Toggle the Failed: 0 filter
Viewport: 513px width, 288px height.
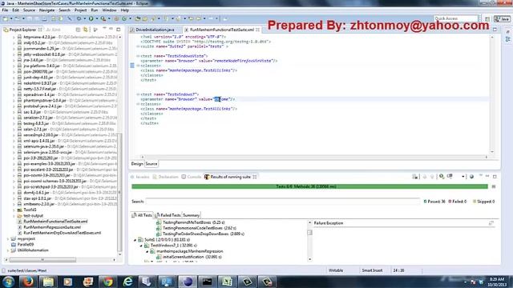[x=457, y=202]
